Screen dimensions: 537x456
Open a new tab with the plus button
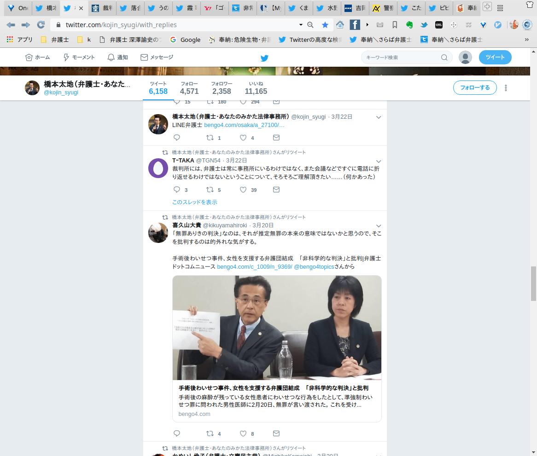point(487,6)
